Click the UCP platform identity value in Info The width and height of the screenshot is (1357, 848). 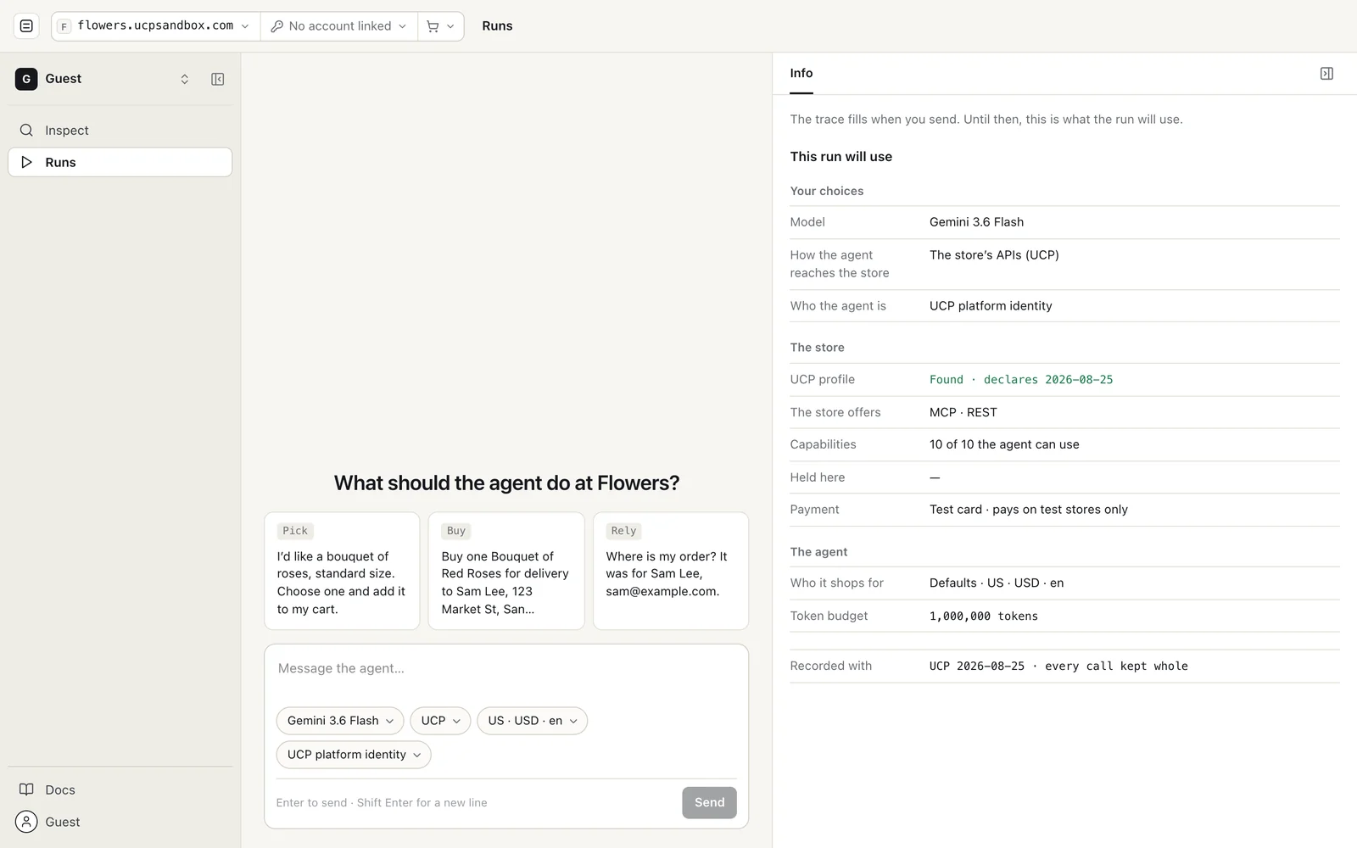pos(991,306)
